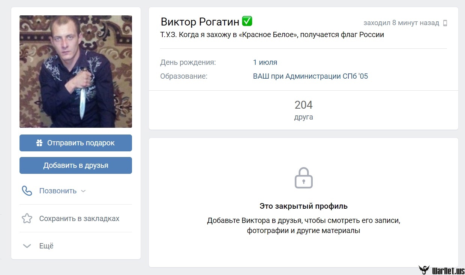Click the mobile device icon next to last seen

[445, 23]
